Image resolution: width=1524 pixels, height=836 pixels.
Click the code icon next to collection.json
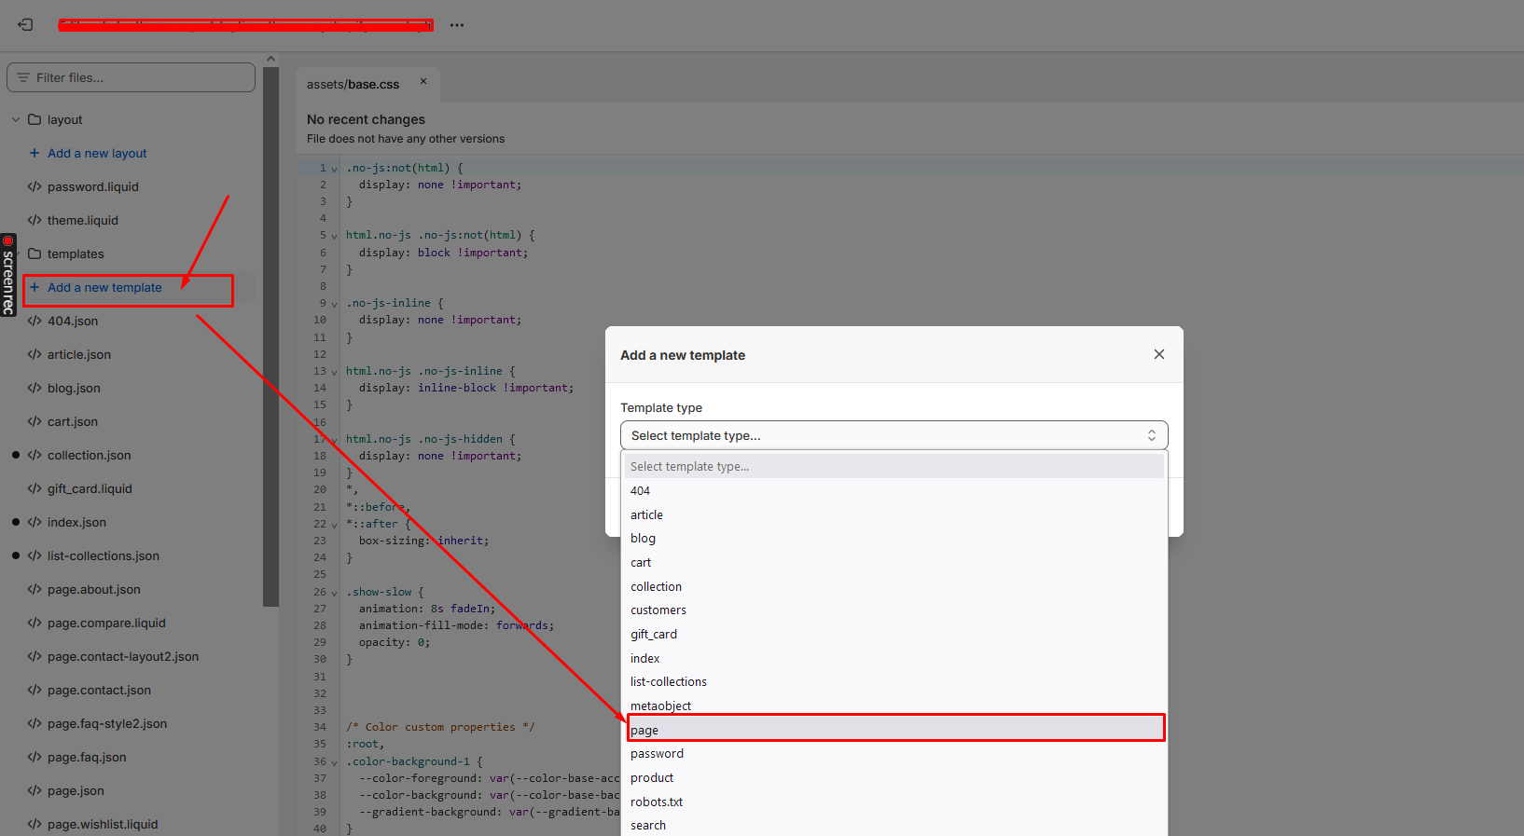[35, 455]
